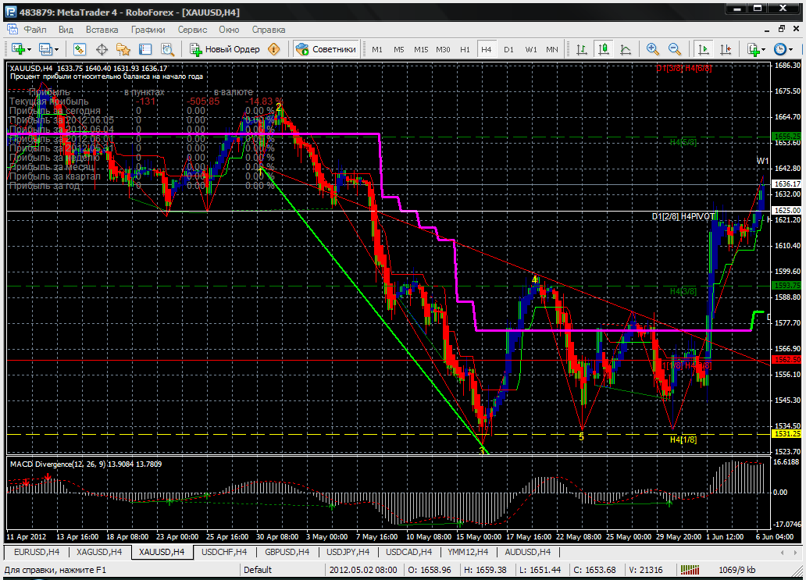The height and width of the screenshot is (580, 806).
Task: Open the MetaQuotes Language Editor icon
Action: (x=274, y=49)
